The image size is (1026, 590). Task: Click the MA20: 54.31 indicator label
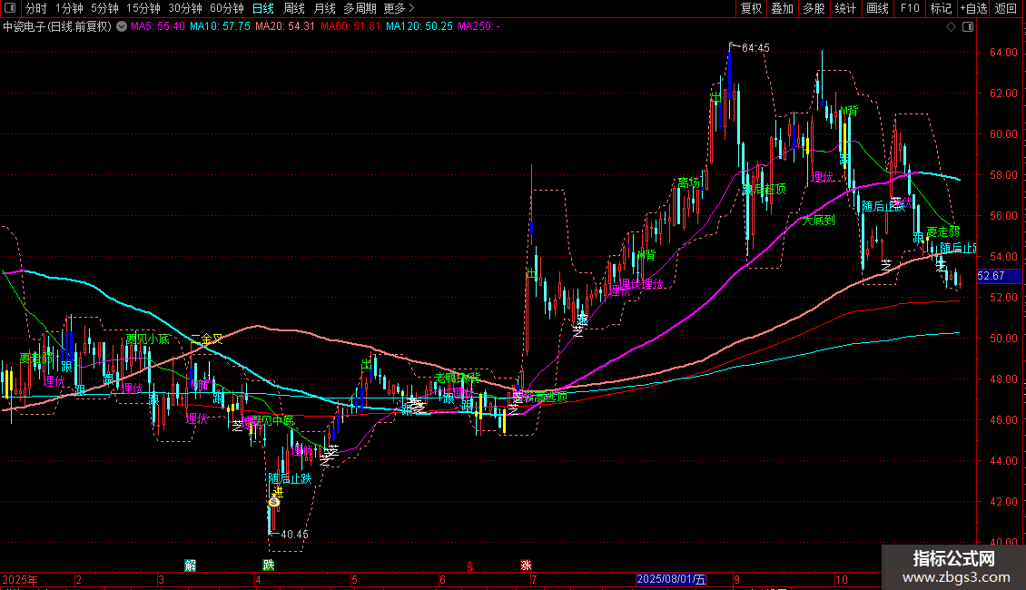285,27
